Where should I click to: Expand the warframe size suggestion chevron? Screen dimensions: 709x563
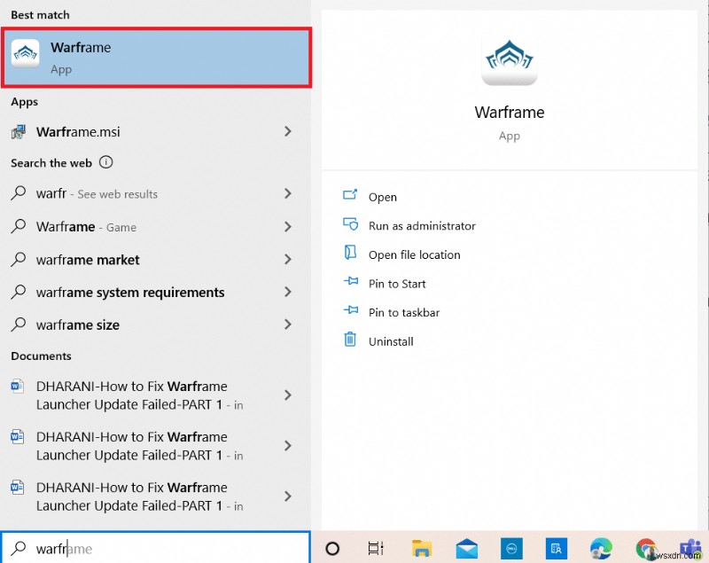pos(287,325)
